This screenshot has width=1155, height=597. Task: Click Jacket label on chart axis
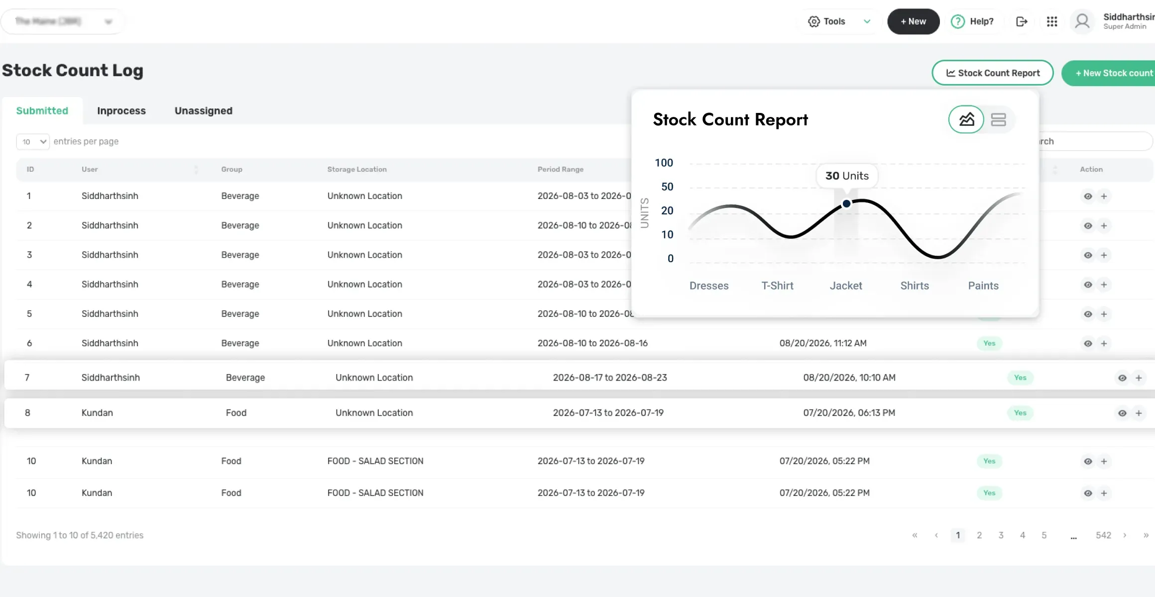pos(846,286)
